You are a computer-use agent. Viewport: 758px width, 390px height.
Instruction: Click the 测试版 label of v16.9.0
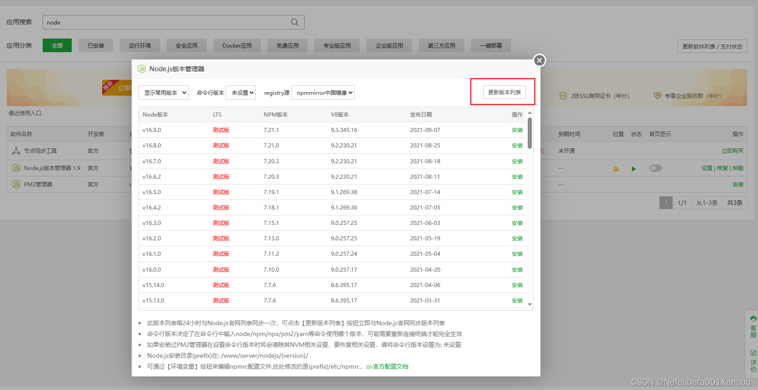point(221,130)
